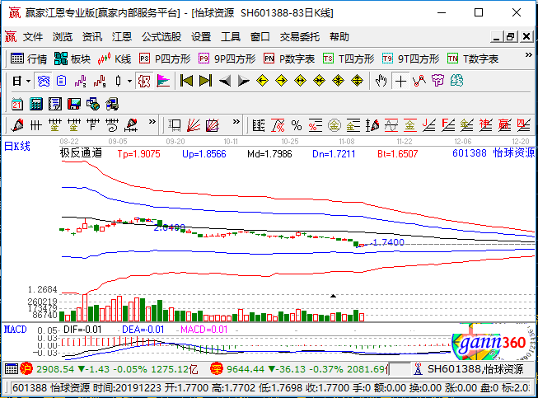
Task: Expand drawing tools overflow chevron
Action: (152, 122)
